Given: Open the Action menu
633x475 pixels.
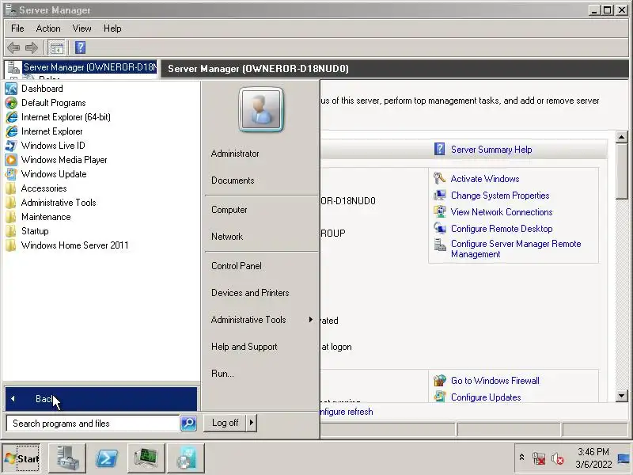Looking at the screenshot, I should coord(48,28).
